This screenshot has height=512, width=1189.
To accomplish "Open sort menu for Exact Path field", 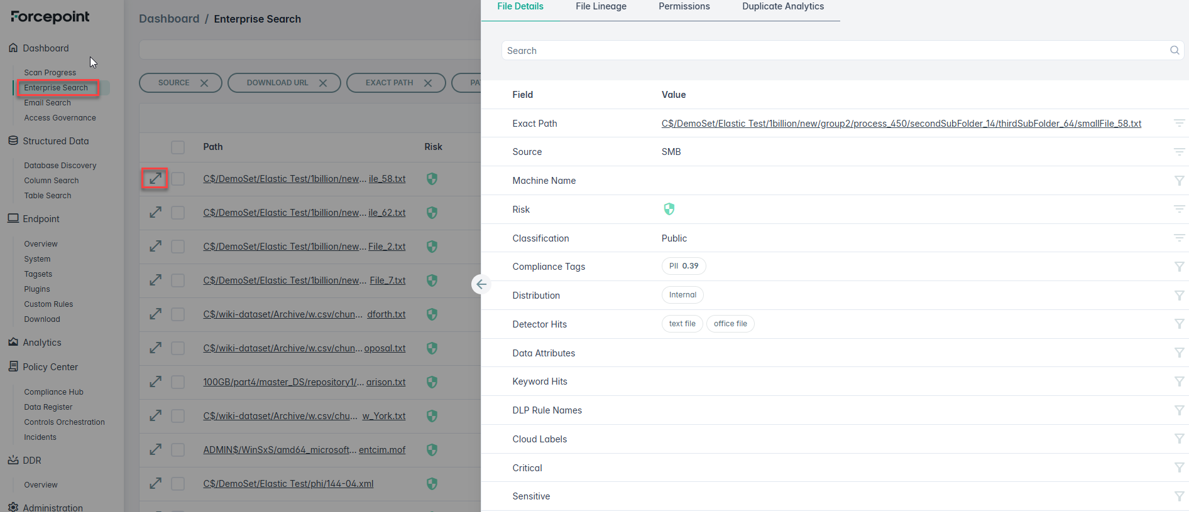I will coord(1179,124).
